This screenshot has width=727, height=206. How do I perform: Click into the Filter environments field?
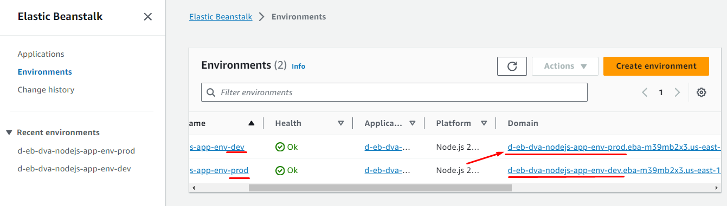[x=394, y=92]
